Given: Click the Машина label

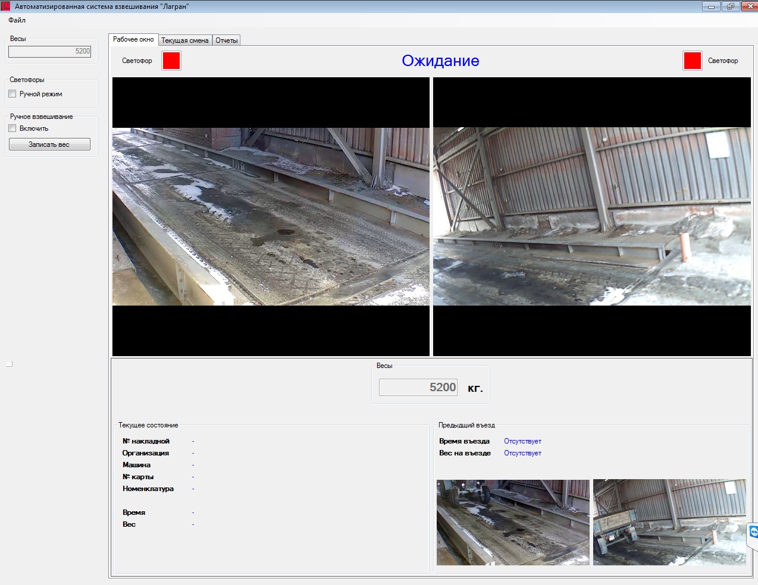Looking at the screenshot, I should 136,465.
